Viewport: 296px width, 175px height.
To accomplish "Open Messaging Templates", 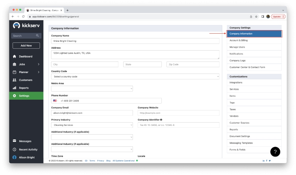I will pyautogui.click(x=254, y=143).
